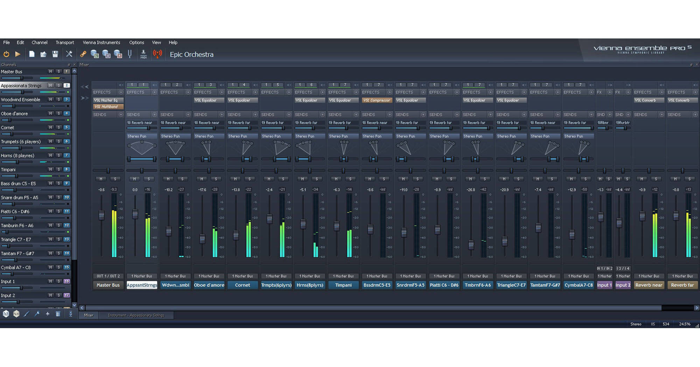Click the orange Play transport icon
This screenshot has height=367, width=700.
[17, 54]
